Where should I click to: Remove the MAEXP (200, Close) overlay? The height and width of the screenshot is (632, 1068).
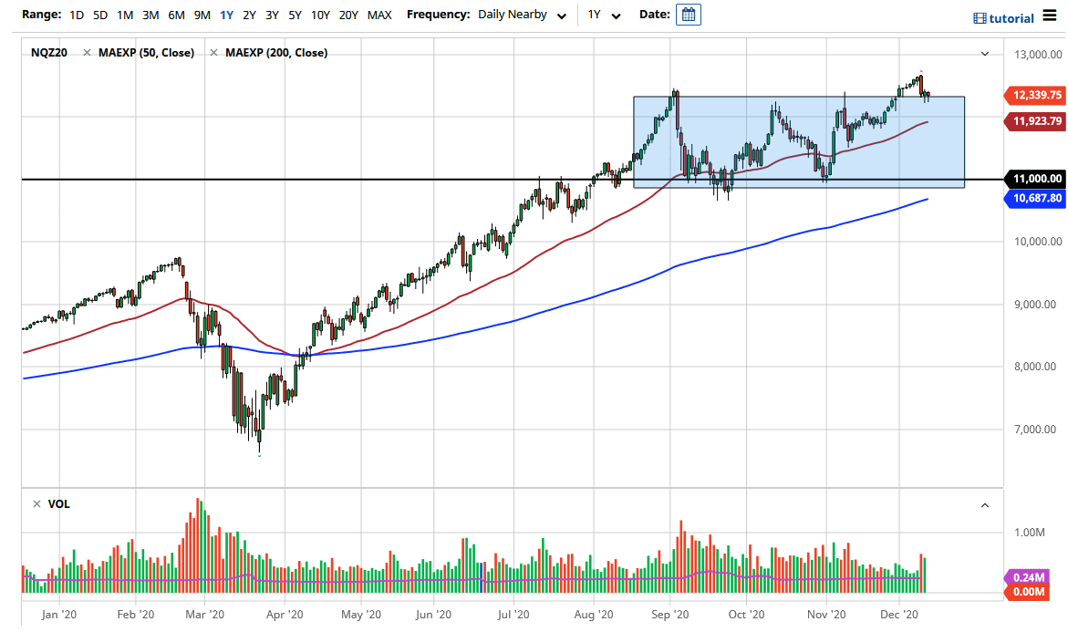pyautogui.click(x=216, y=52)
